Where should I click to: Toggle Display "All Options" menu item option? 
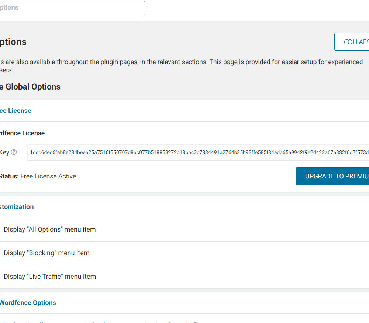49,229
